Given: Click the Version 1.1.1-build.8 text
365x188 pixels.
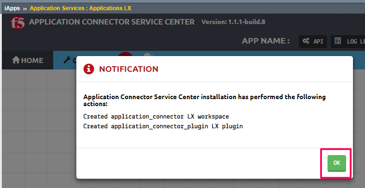Looking at the screenshot, I should tap(233, 22).
